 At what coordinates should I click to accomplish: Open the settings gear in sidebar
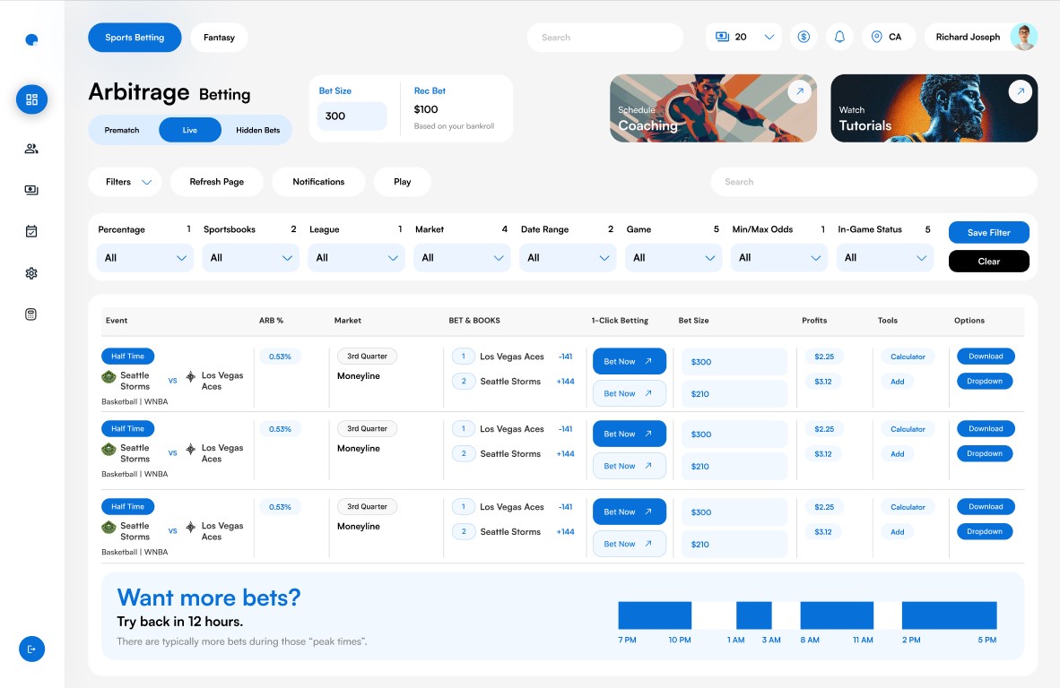click(x=31, y=273)
